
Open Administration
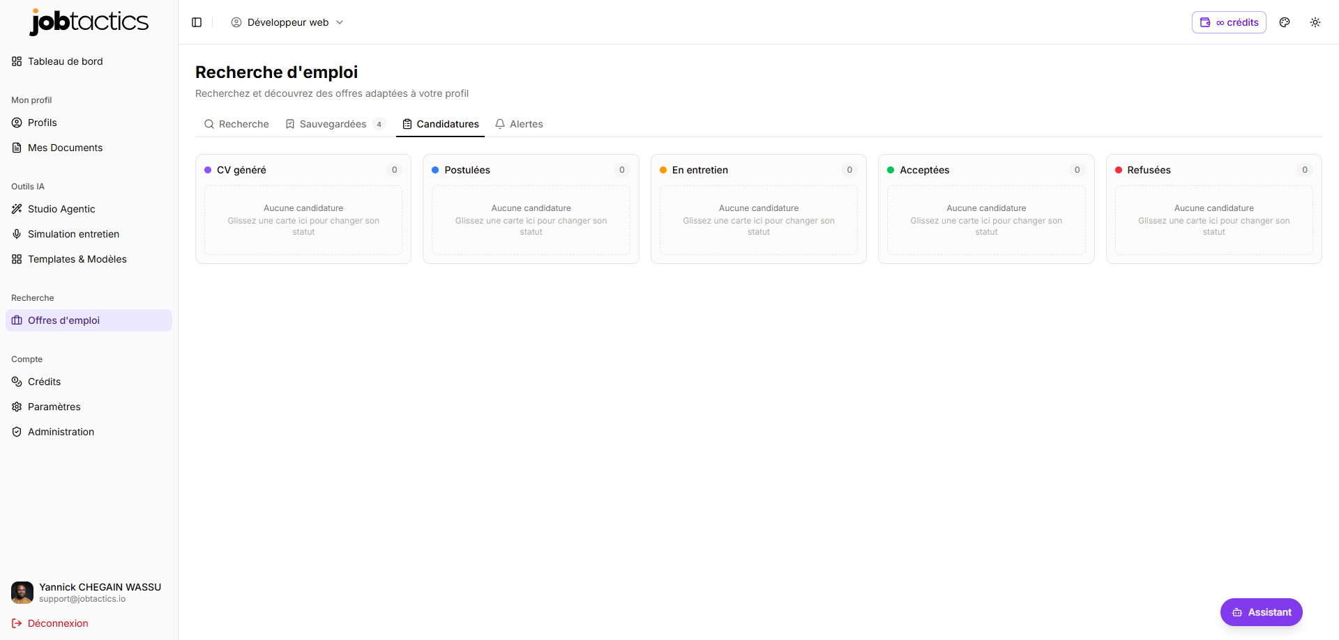pyautogui.click(x=89, y=432)
